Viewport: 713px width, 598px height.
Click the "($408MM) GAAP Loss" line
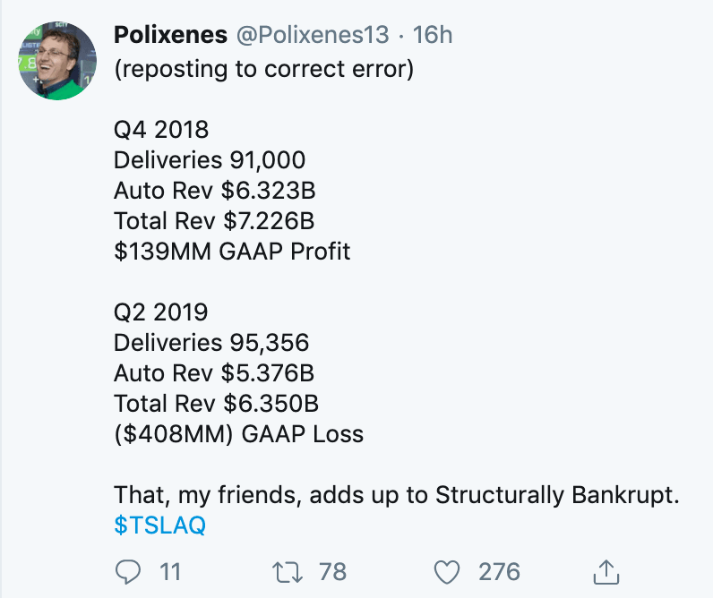(238, 434)
